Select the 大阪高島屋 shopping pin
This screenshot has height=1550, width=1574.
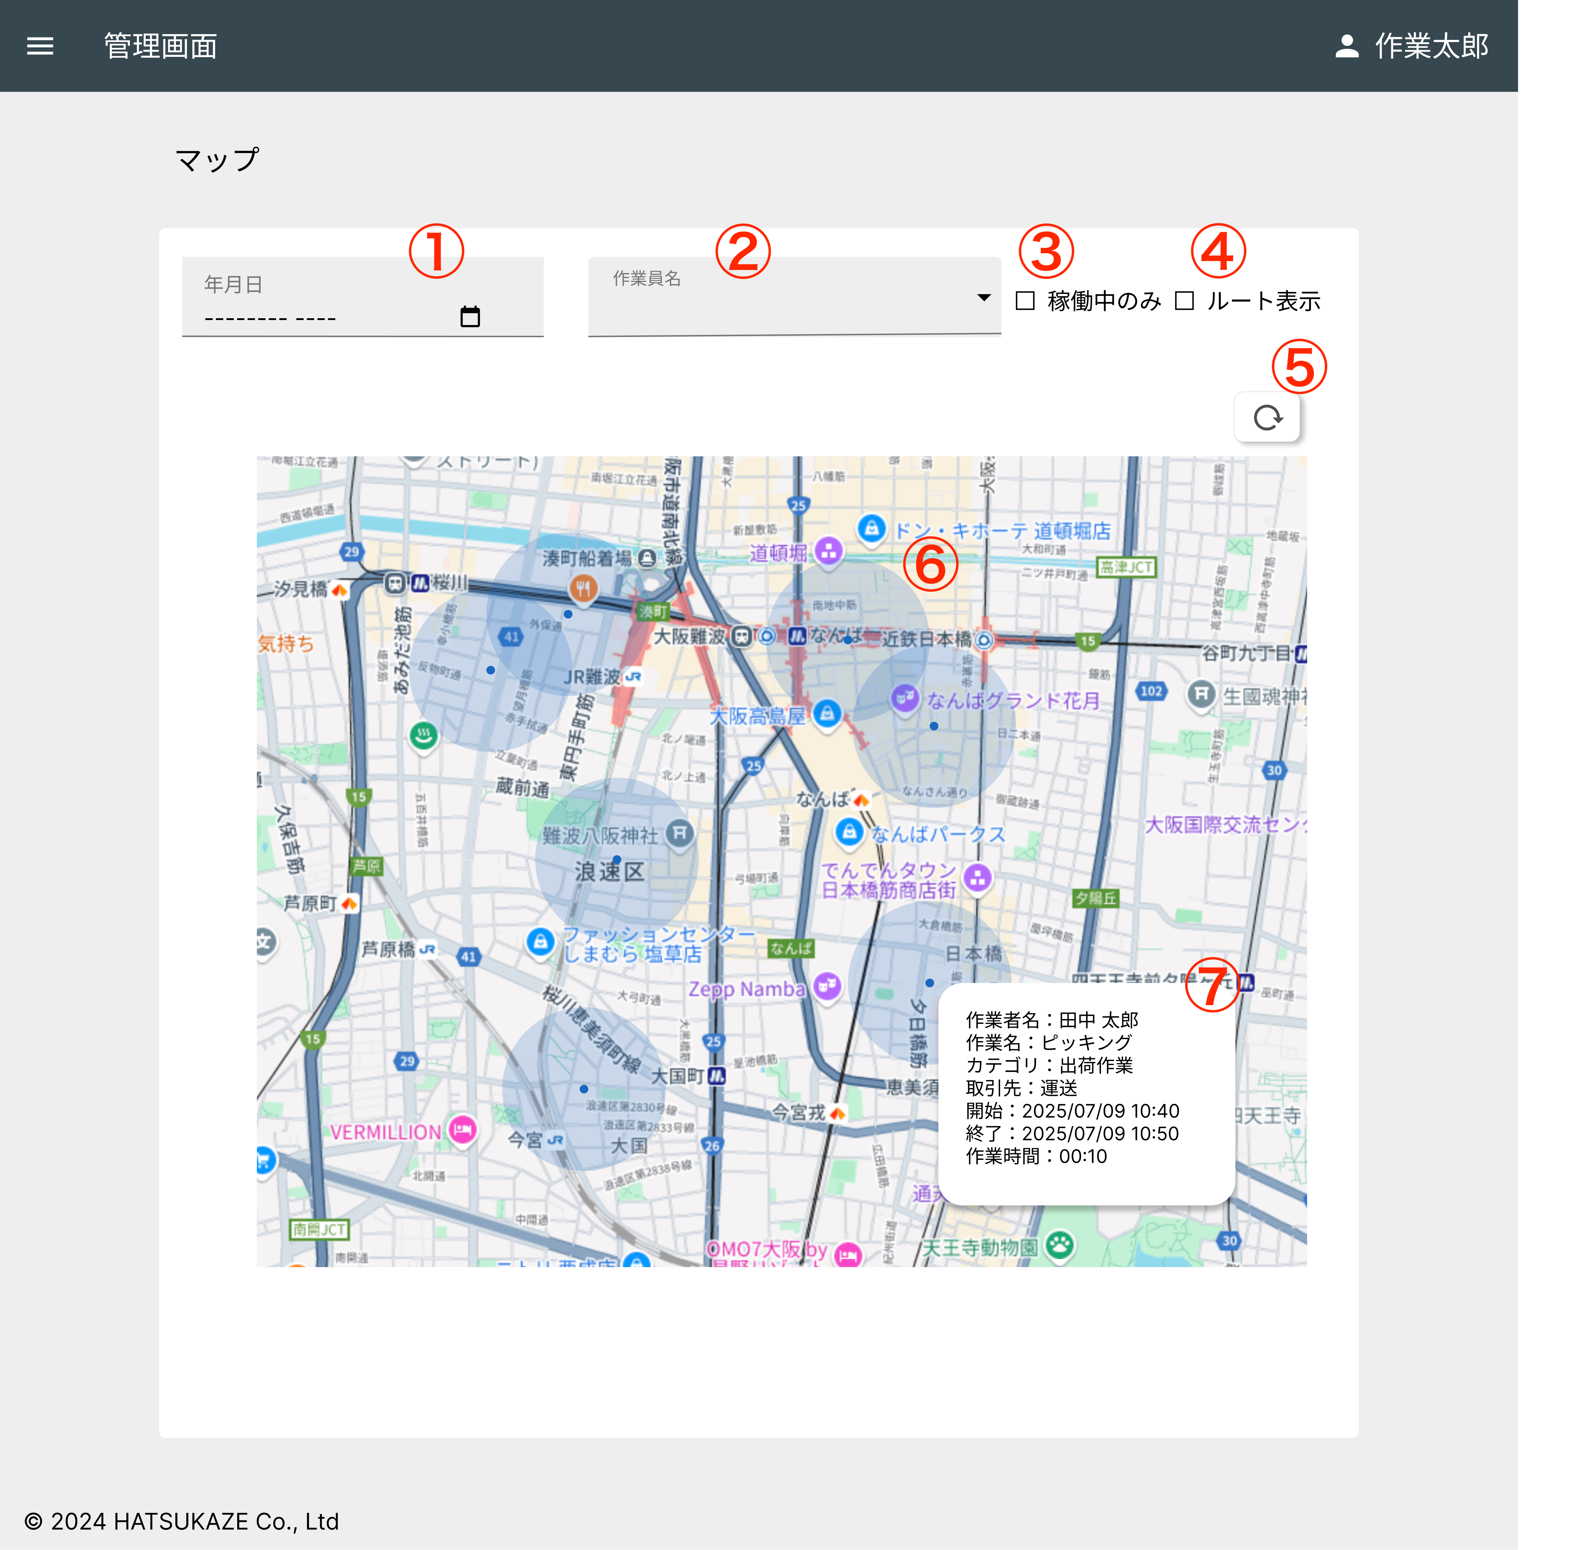tap(827, 715)
